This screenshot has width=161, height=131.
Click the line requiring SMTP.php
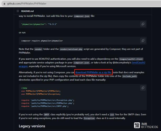(x=45, y=106)
